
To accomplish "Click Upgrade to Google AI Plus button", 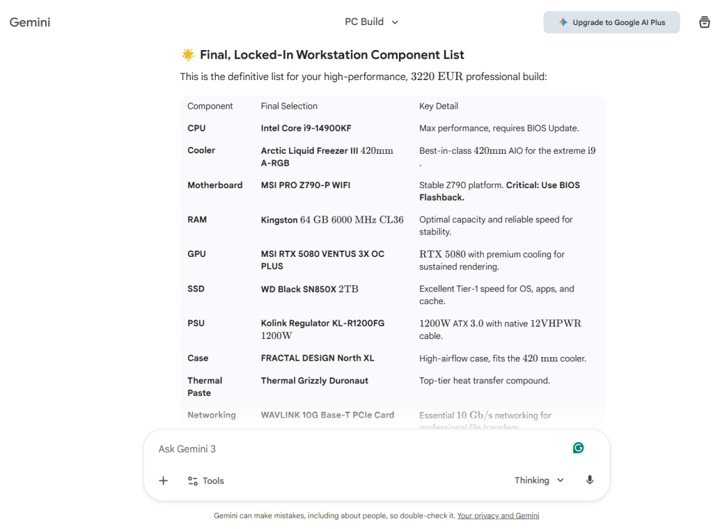I will pyautogui.click(x=611, y=22).
